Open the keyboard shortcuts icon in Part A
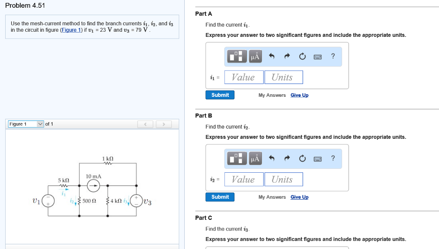The width and height of the screenshot is (439, 249). click(x=317, y=56)
